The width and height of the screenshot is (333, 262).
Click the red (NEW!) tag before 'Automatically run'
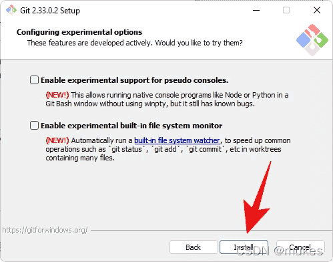57,140
